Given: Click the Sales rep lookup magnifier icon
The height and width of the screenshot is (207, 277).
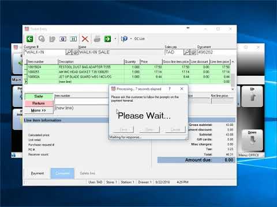Looking at the screenshot, I should point(186,52).
